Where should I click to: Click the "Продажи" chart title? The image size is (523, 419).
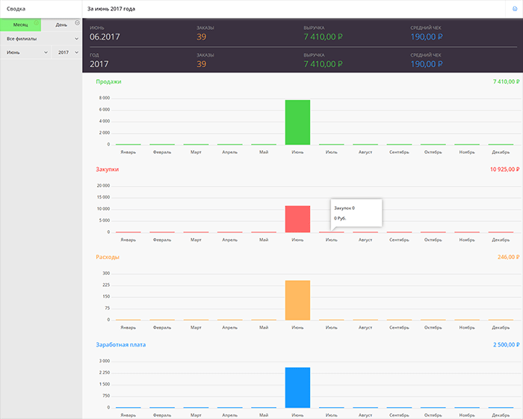(x=108, y=81)
